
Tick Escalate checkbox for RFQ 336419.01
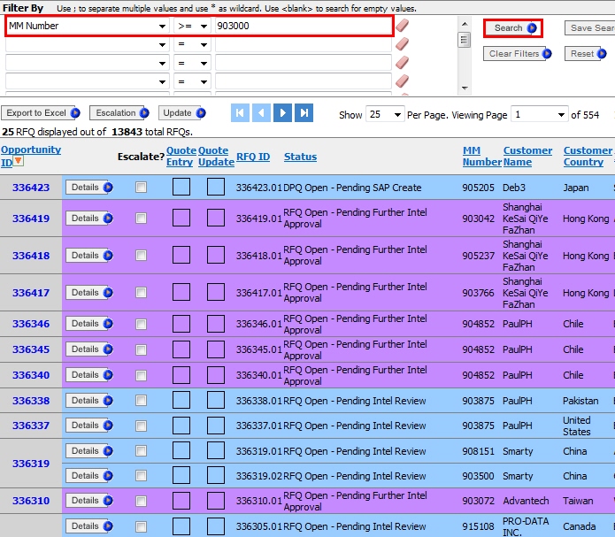point(142,219)
